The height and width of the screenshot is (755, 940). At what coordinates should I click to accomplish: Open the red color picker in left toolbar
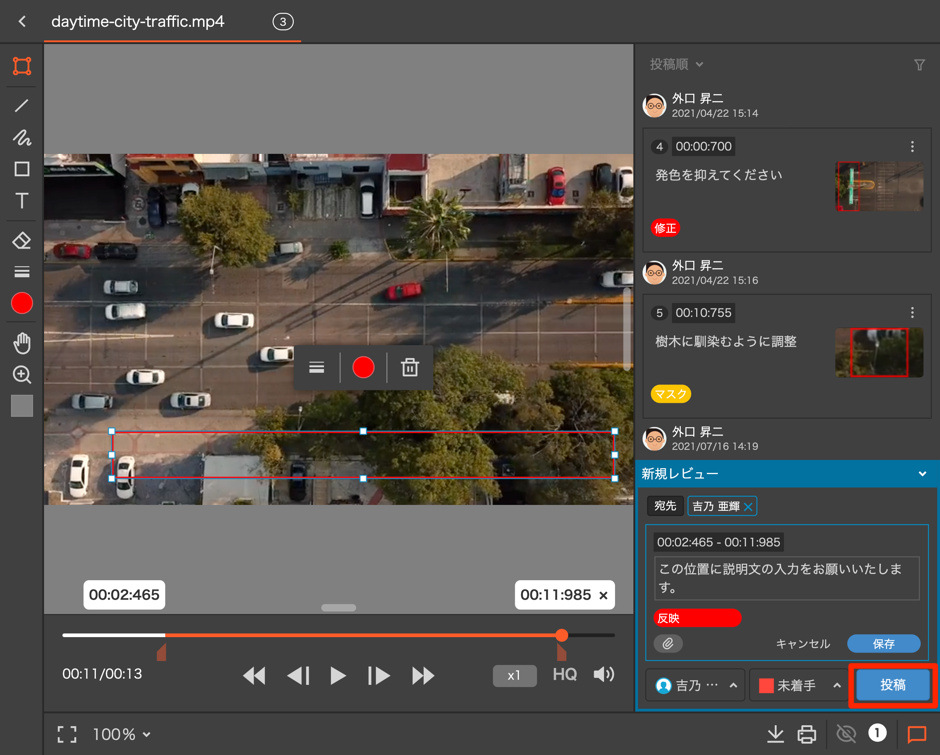[x=22, y=303]
